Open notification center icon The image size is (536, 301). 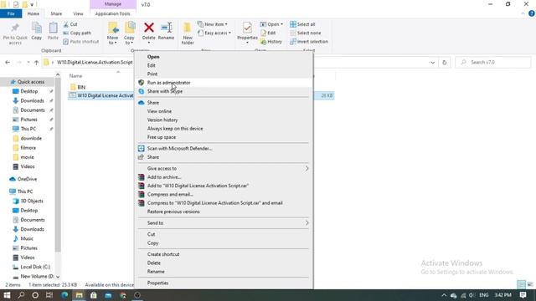[x=523, y=295]
